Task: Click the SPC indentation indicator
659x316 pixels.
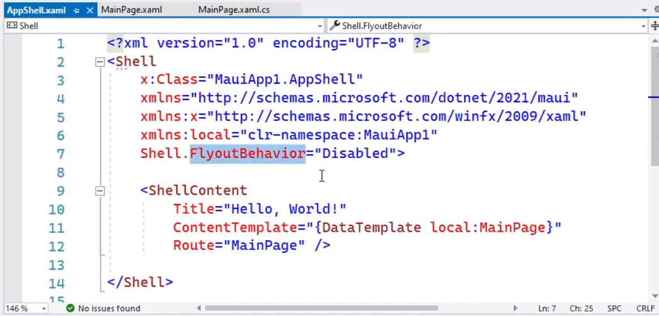Action: click(x=614, y=309)
